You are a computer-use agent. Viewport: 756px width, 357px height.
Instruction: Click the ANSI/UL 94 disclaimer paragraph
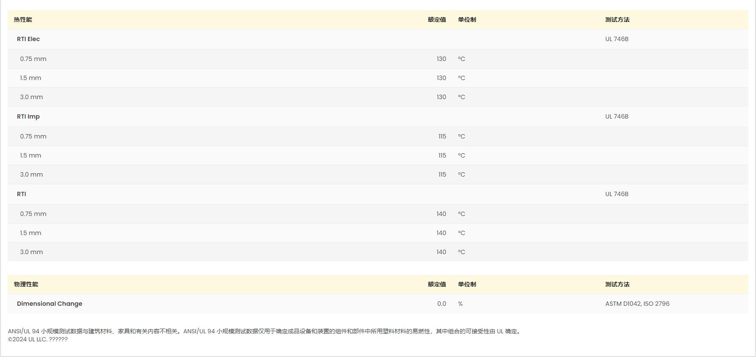coord(265,331)
